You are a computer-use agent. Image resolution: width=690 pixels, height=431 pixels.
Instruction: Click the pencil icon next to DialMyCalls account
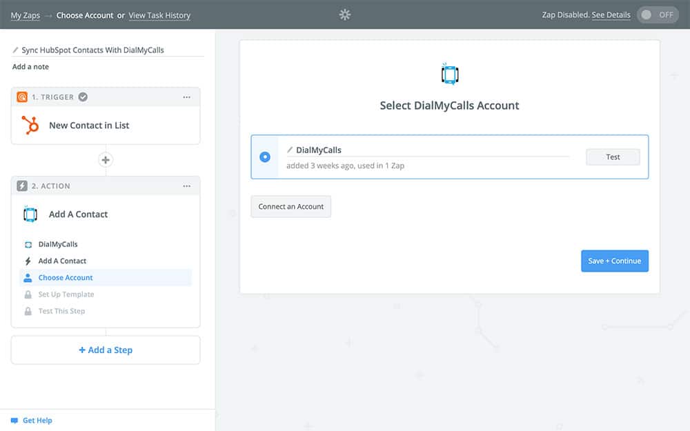coord(290,150)
